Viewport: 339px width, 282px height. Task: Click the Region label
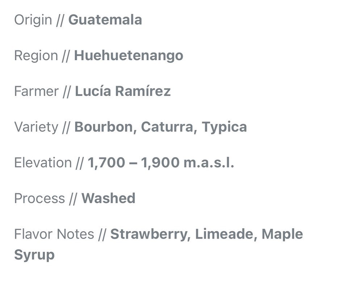point(36,56)
